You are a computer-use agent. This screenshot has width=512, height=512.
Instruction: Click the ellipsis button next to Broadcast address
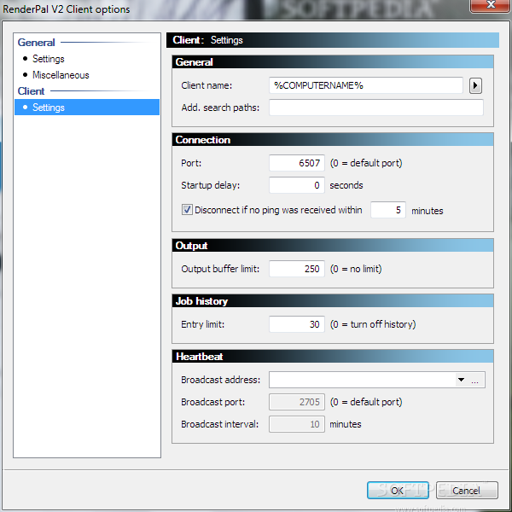tap(474, 380)
